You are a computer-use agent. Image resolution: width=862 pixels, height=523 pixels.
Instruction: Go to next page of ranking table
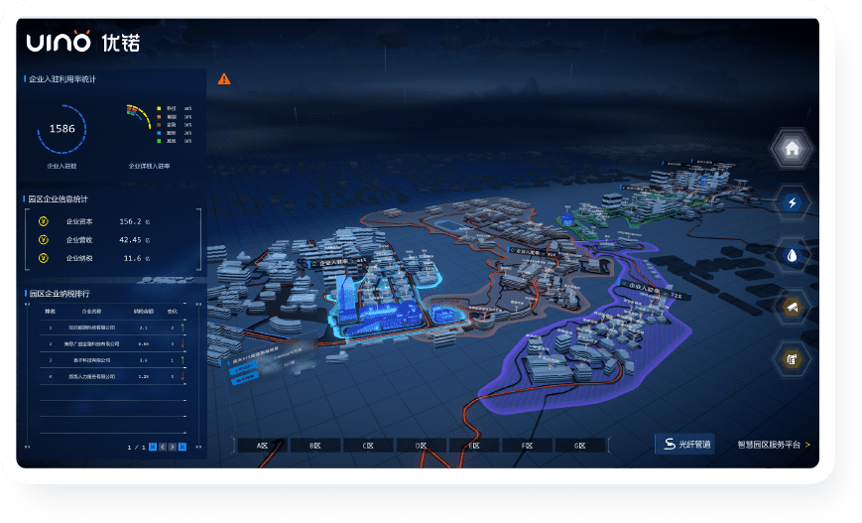[x=173, y=447]
